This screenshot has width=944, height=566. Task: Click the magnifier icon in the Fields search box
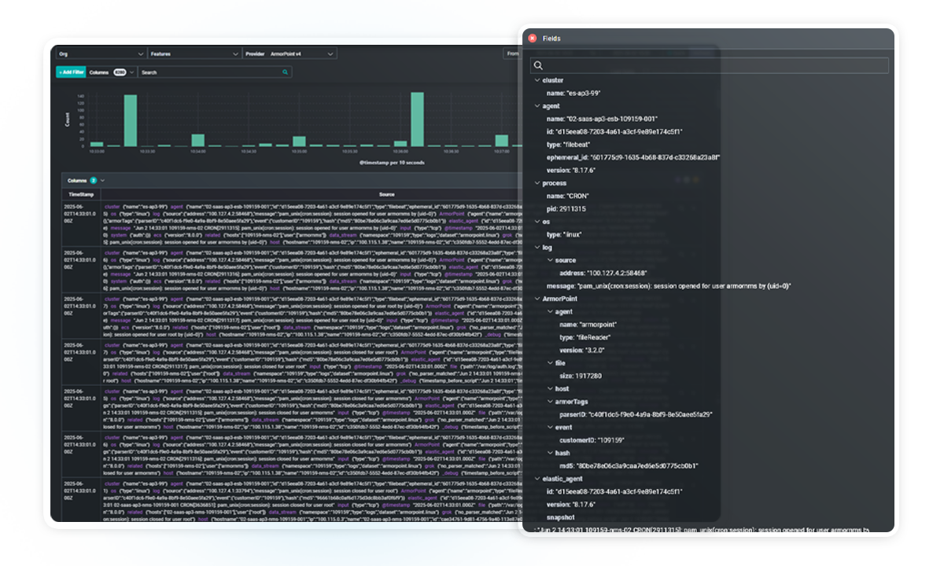pyautogui.click(x=540, y=65)
